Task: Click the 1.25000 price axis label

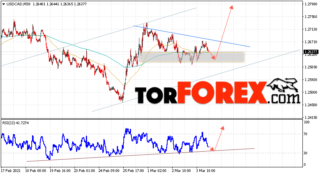Action: click(x=311, y=92)
